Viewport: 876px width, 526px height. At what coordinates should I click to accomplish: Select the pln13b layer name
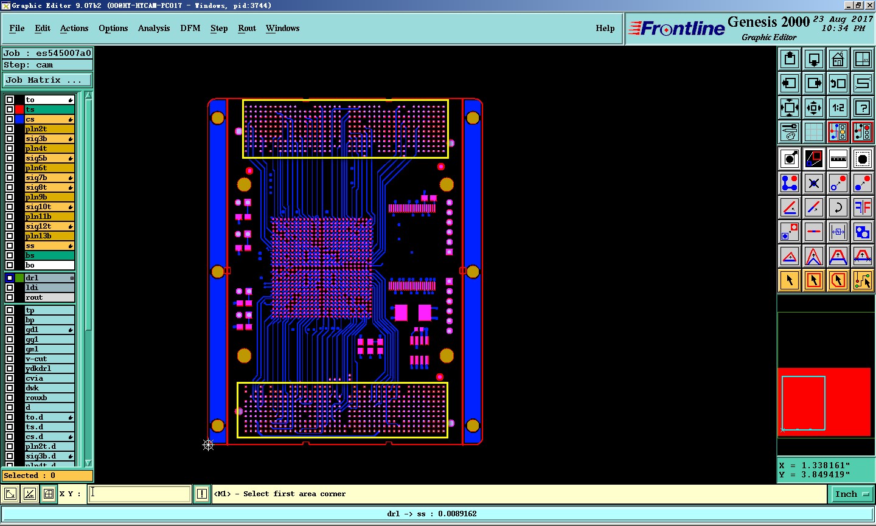pyautogui.click(x=49, y=236)
